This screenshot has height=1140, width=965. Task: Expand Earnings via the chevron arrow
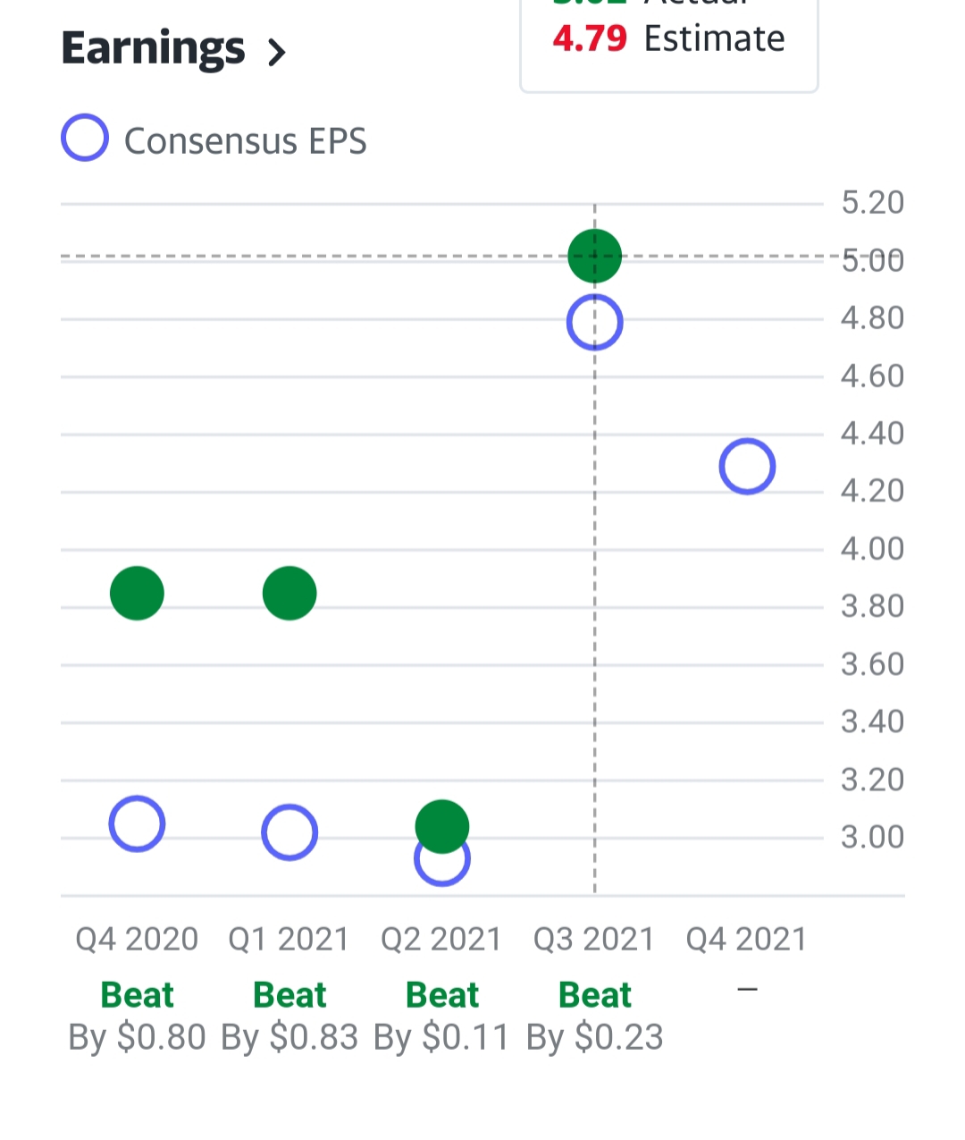[x=277, y=52]
